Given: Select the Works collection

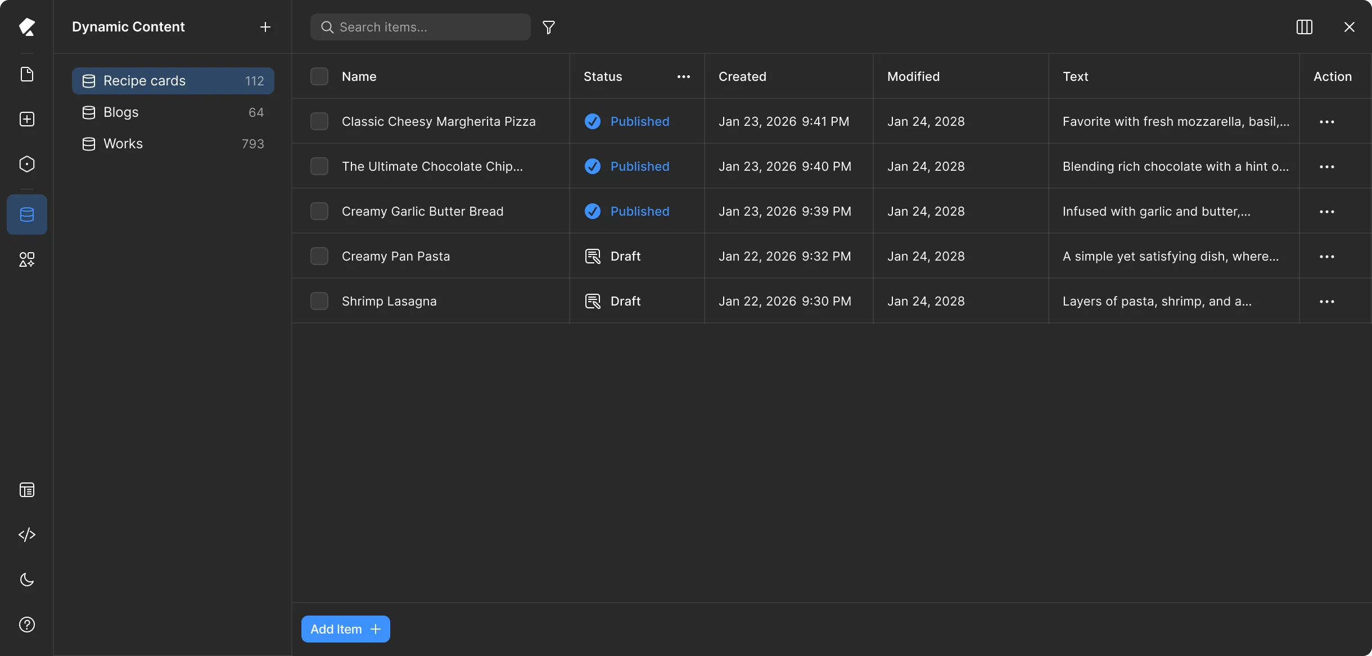Looking at the screenshot, I should 173,144.
